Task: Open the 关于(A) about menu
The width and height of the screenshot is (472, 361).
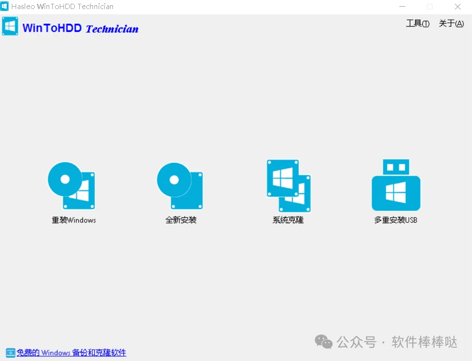Action: click(x=451, y=23)
